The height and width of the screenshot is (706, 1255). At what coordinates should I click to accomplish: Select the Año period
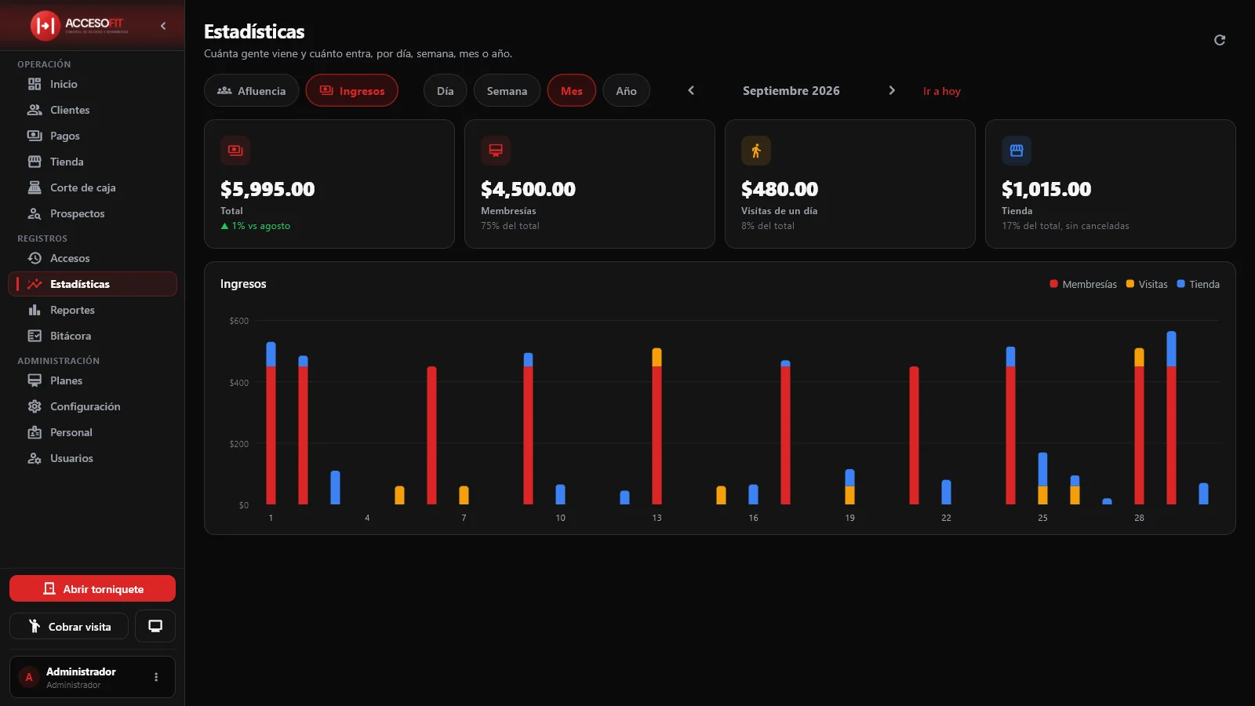[626, 90]
